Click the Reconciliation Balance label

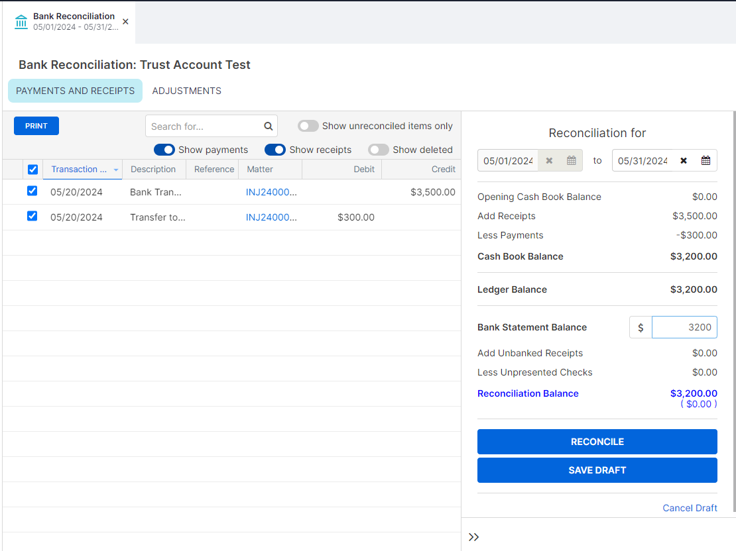pos(528,393)
